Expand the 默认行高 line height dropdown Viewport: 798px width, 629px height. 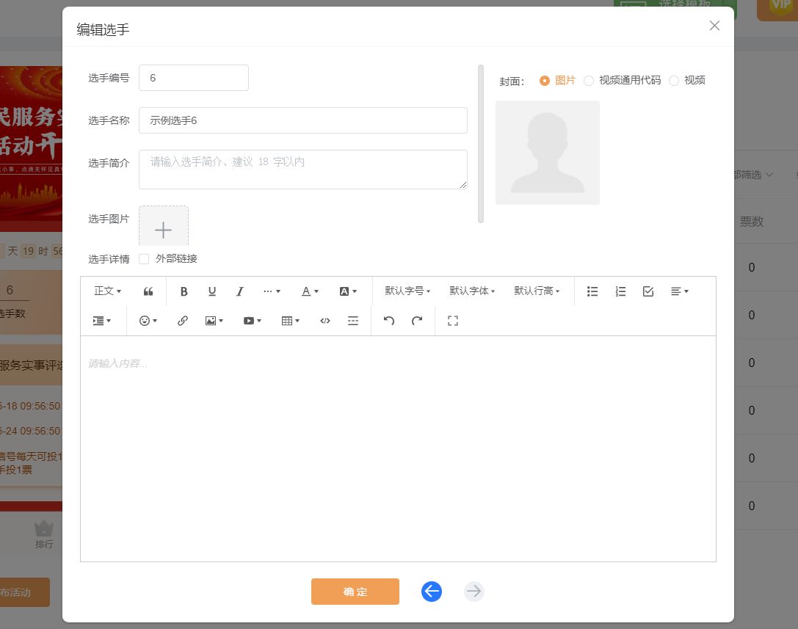[x=537, y=291]
